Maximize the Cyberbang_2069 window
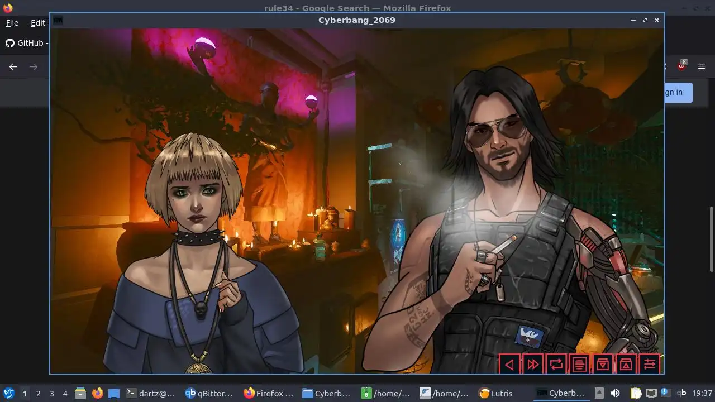The image size is (715, 402). 645,20
